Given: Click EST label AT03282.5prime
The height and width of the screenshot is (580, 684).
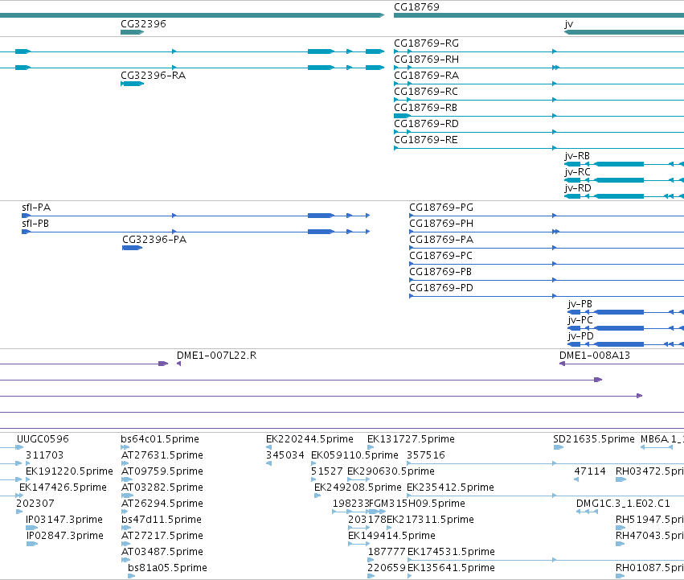Looking at the screenshot, I should pos(162,487).
